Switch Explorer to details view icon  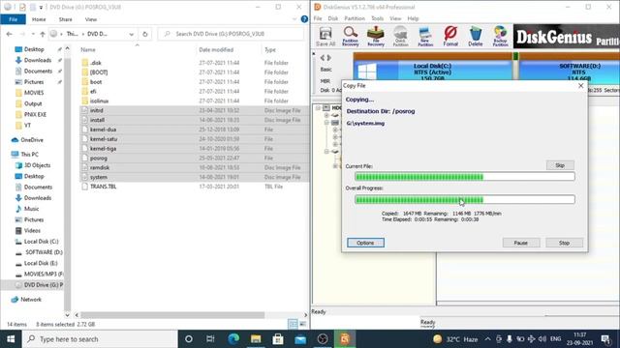click(x=293, y=324)
